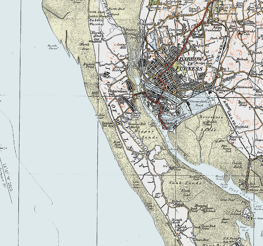
Task: Click the Snab Sands label
Action: tap(185, 183)
